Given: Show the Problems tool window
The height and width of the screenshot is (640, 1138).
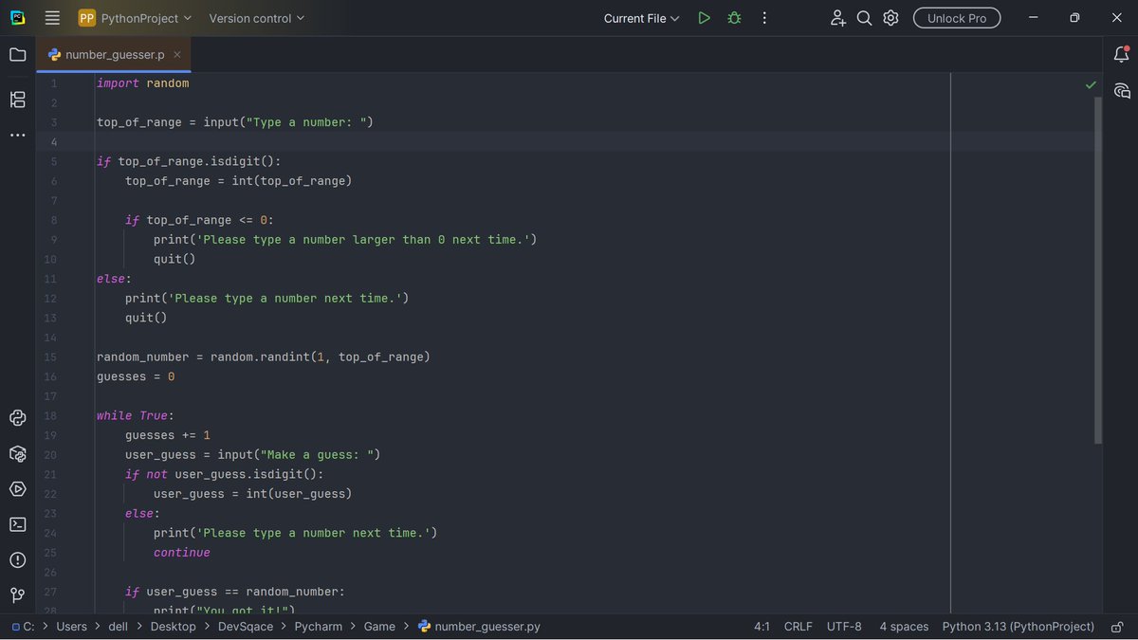Looking at the screenshot, I should coord(17,559).
